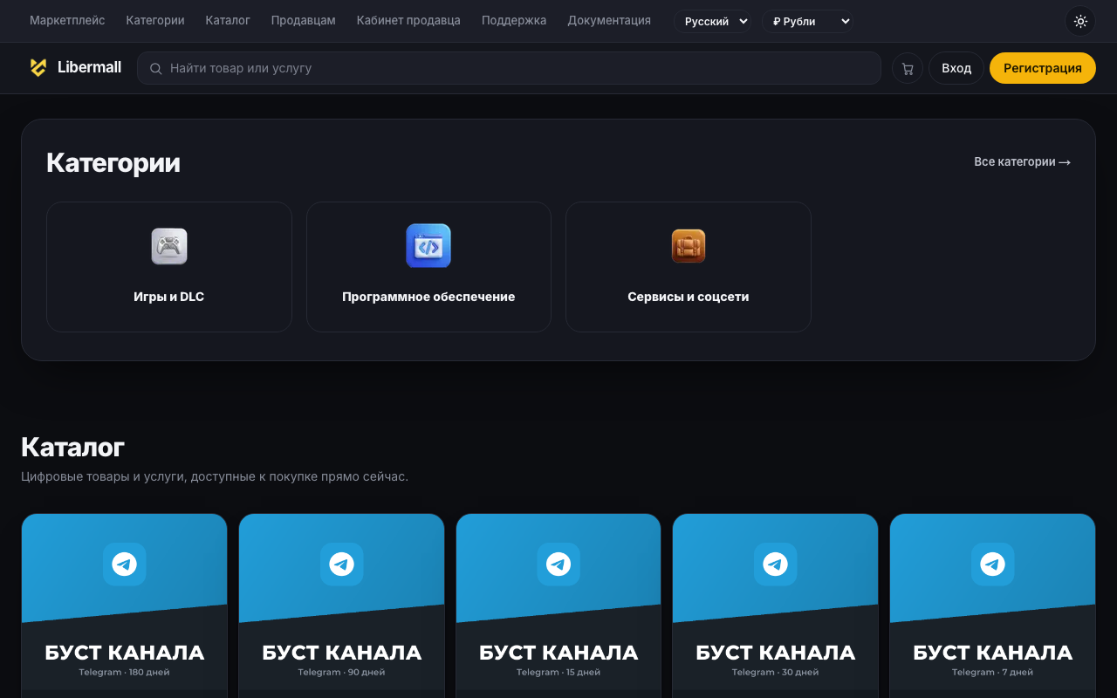The height and width of the screenshot is (698, 1117).
Task: Click the code window icon for Программное обеспечение
Action: point(428,246)
